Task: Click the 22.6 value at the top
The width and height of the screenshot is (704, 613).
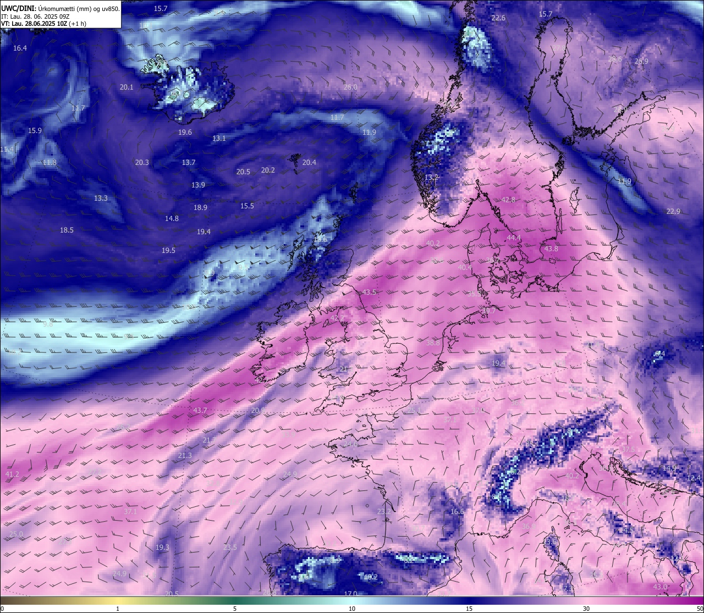Action: [x=498, y=18]
